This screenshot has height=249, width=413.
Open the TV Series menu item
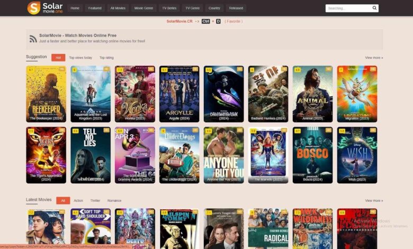pos(169,8)
